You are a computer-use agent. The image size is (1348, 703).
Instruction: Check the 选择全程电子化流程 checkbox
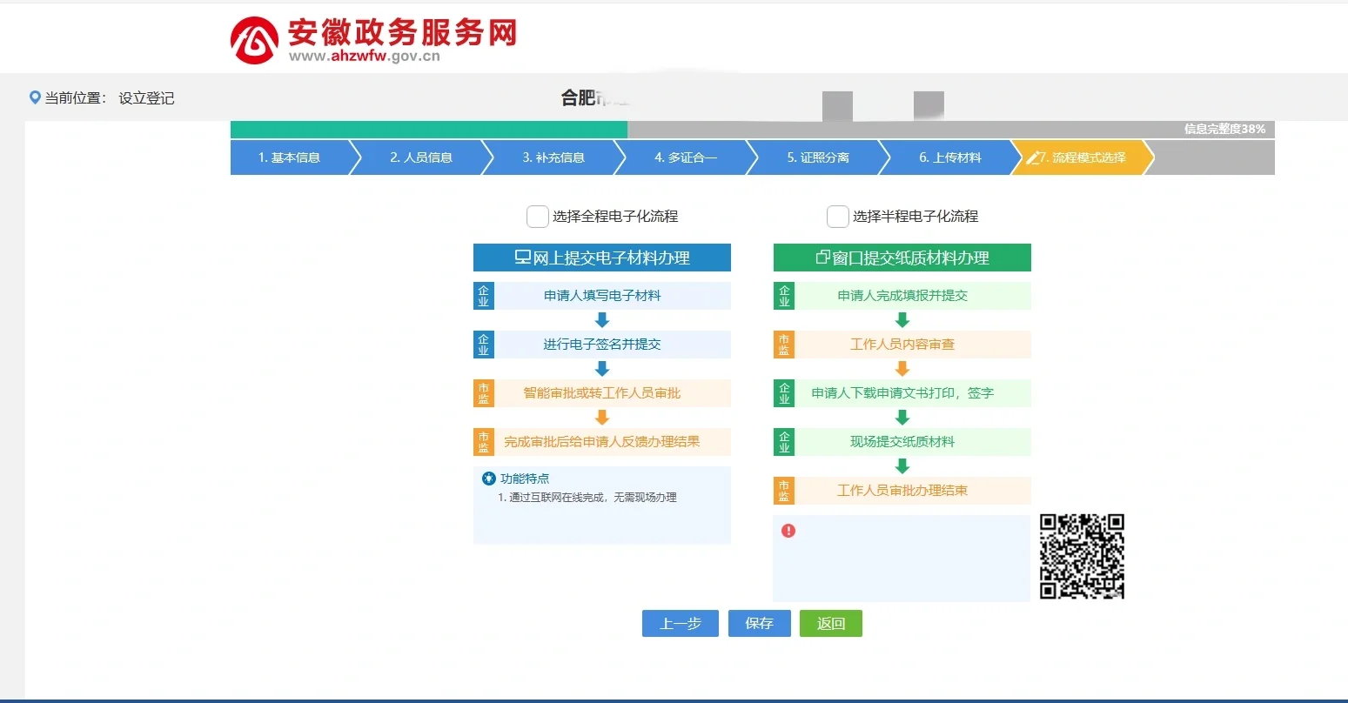538,217
